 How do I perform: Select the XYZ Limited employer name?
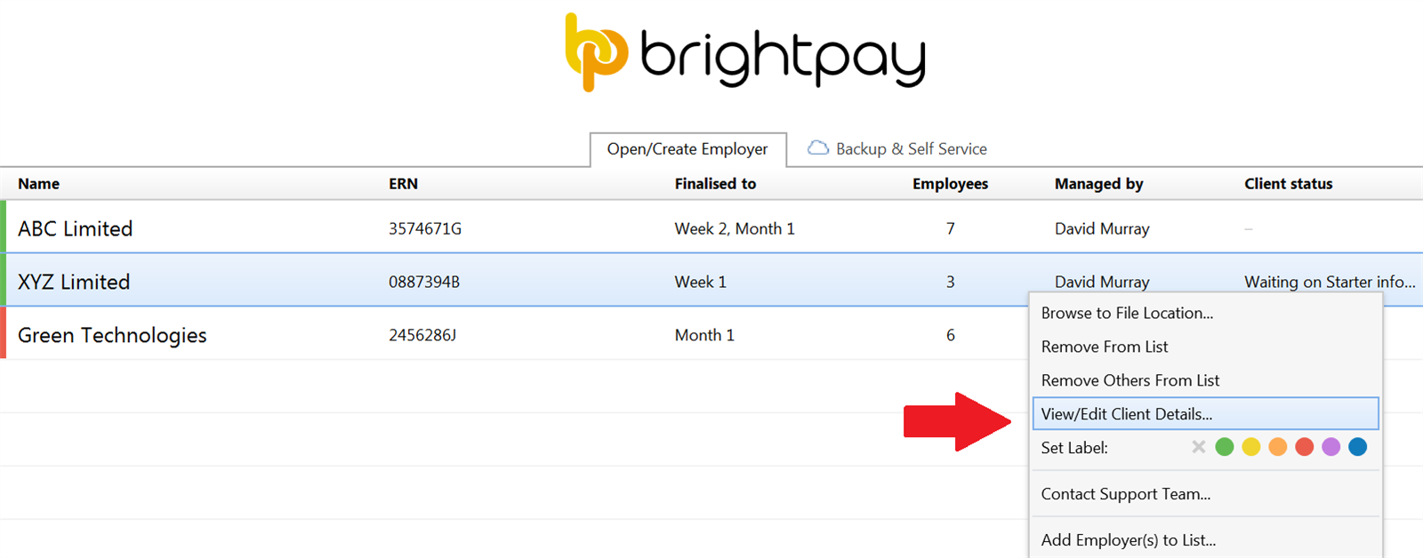click(74, 282)
